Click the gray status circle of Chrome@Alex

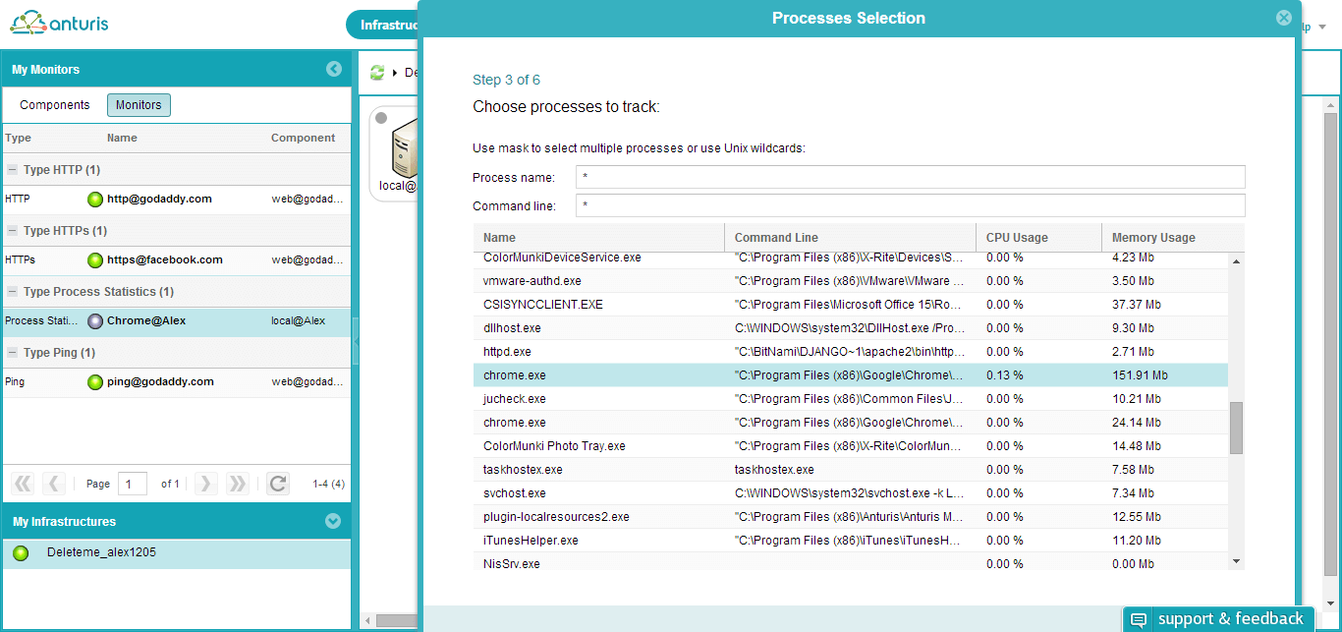(94, 321)
